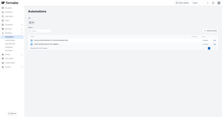Collapse the Workflows menu chevron
222x117 pixels.
click(x=22, y=33)
